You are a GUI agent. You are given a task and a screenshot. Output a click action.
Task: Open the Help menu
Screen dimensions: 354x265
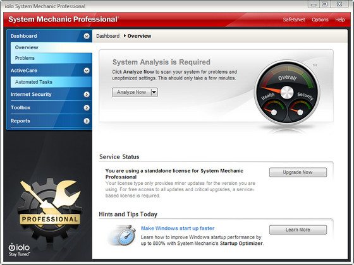[340, 20]
